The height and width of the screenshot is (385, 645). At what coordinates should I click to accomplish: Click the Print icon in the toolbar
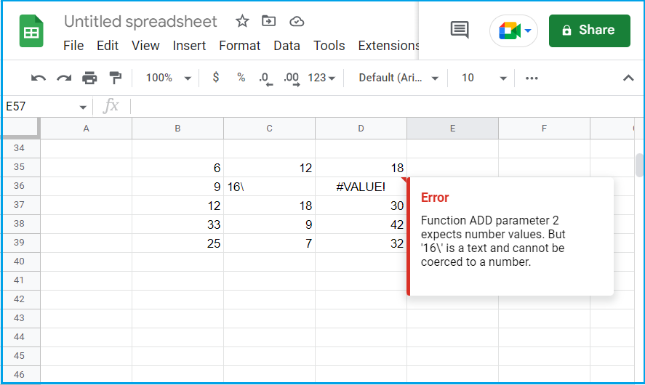(x=89, y=78)
